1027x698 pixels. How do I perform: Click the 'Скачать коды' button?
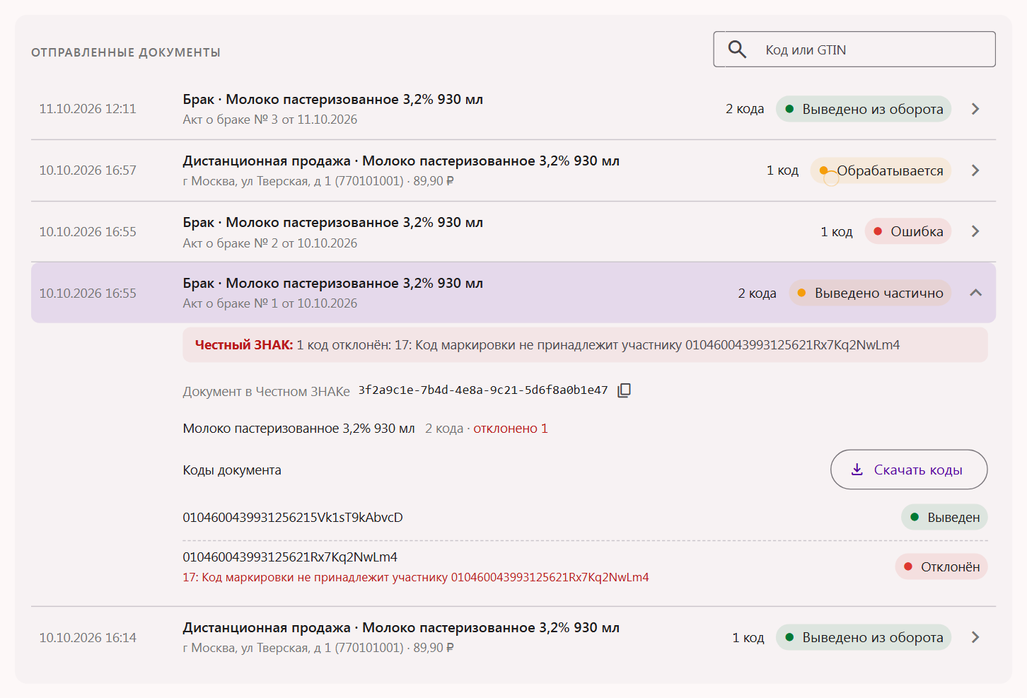(909, 470)
